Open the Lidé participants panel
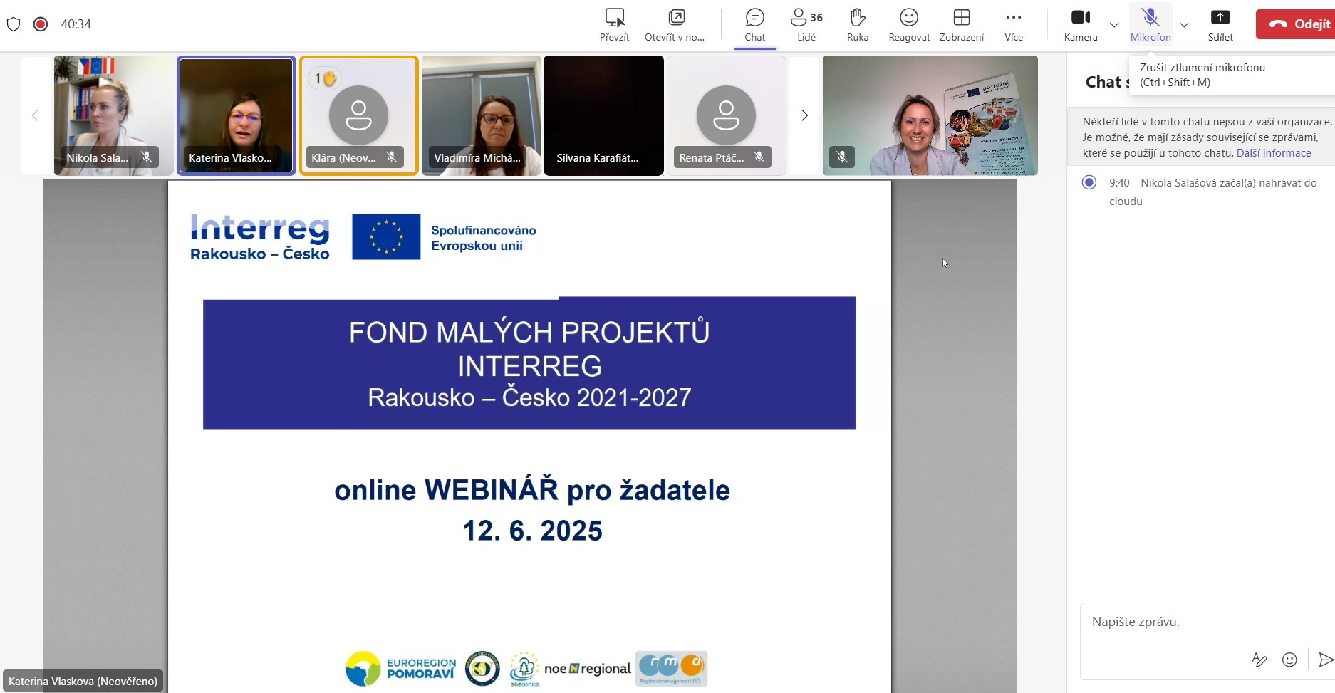This screenshot has height=693, width=1335. pos(806,24)
